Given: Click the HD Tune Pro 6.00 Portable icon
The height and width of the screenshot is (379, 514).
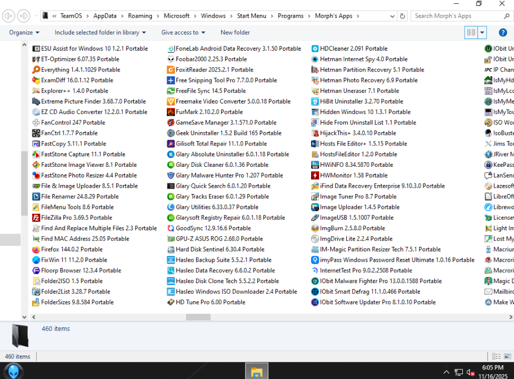Looking at the screenshot, I should 171,302.
